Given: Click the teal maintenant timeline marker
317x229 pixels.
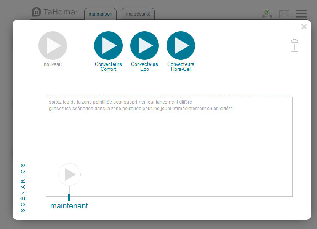Looking at the screenshot, I should pos(69,197).
